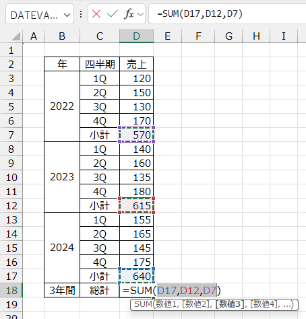The width and height of the screenshot is (306, 319).
Task: Select column E header
Action: (167, 36)
